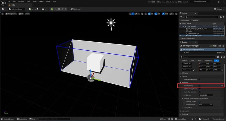Toggle grid snapping in viewport
The image size is (226, 121).
coord(149,14)
